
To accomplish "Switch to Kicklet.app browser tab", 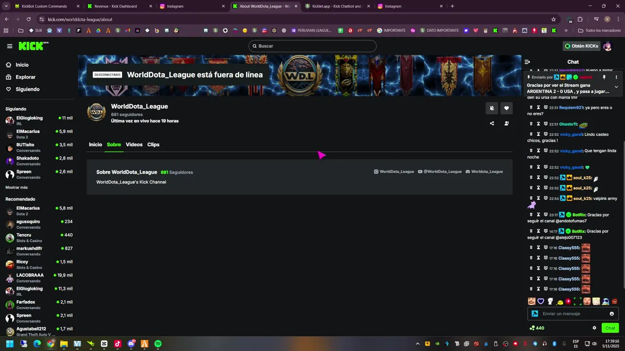I will (336, 6).
